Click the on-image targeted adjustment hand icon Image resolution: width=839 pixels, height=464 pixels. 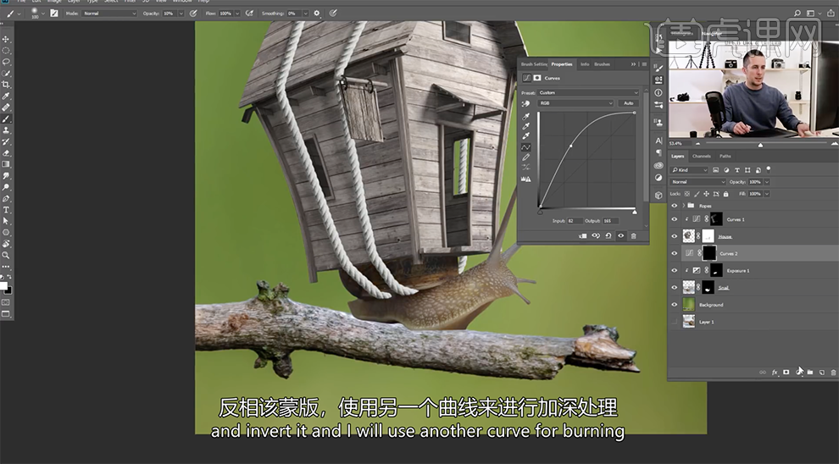point(525,103)
